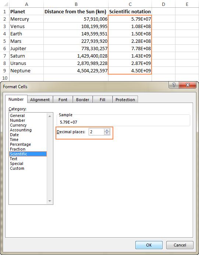Image resolution: width=199 pixels, height=255 pixels.
Task: Select column A header
Action: coord(26,4)
